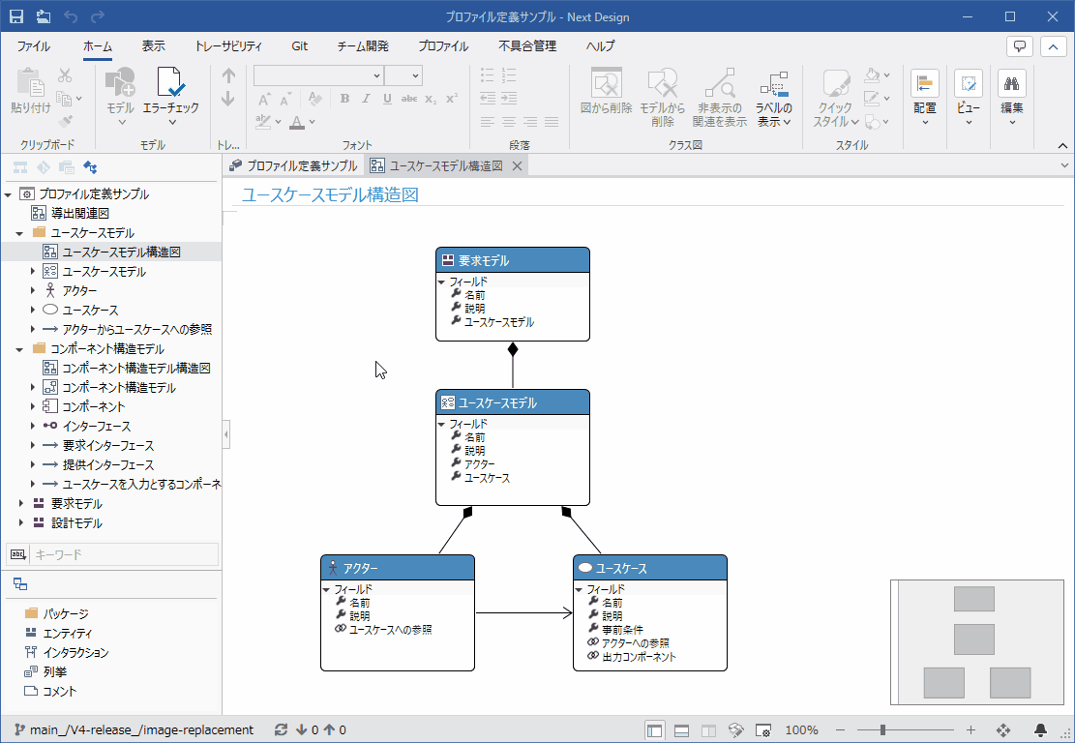The image size is (1075, 743).
Task: Switch to プロファイル ribbon tab
Action: point(443,45)
